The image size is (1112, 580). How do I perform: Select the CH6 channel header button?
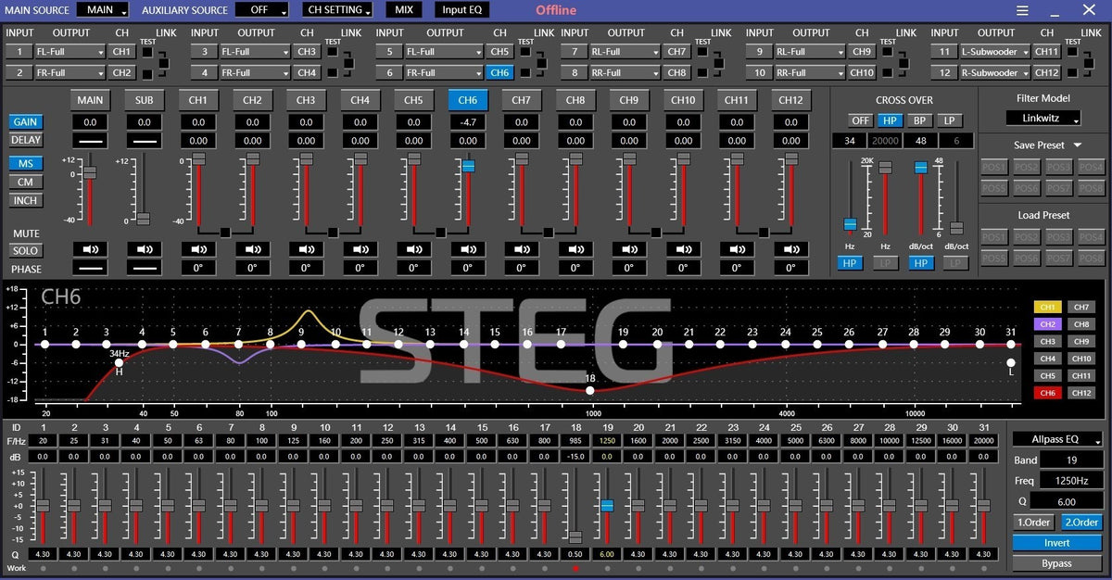467,100
